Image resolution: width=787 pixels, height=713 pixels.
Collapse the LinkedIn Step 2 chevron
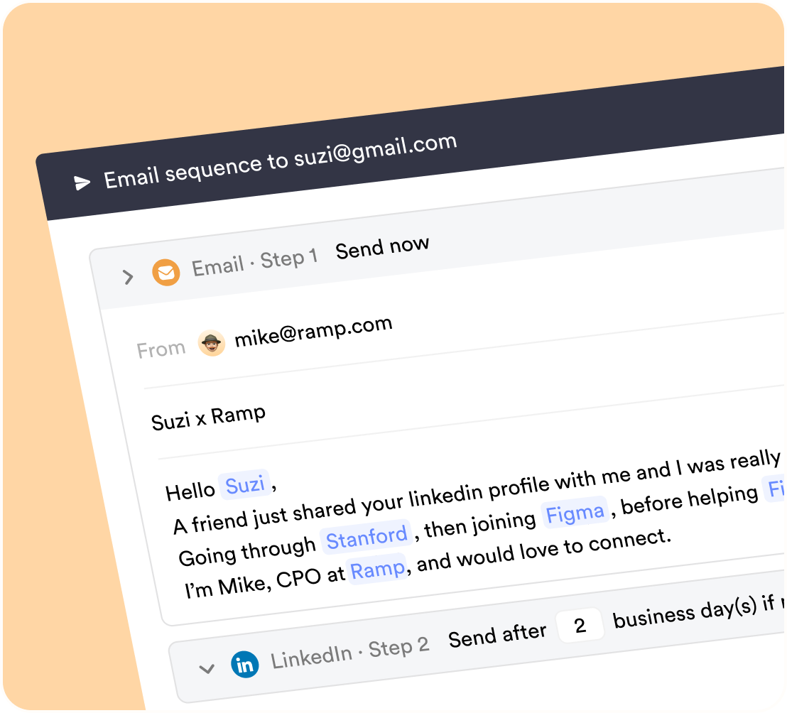[x=207, y=668]
